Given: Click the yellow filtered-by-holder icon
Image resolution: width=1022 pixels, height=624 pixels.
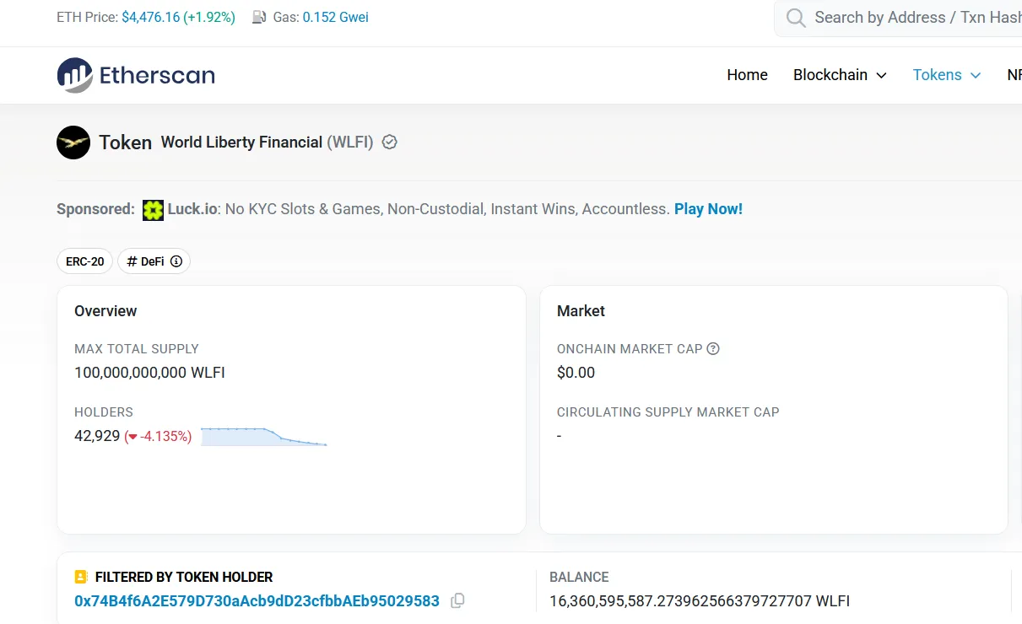Looking at the screenshot, I should [81, 578].
